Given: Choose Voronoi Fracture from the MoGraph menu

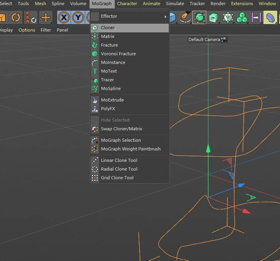Looking at the screenshot, I should [118, 54].
